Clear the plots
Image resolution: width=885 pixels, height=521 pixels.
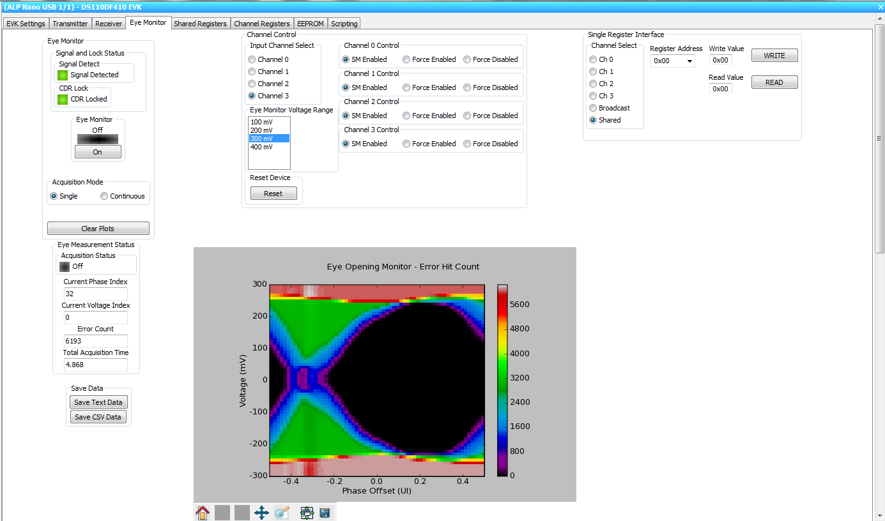tap(98, 228)
